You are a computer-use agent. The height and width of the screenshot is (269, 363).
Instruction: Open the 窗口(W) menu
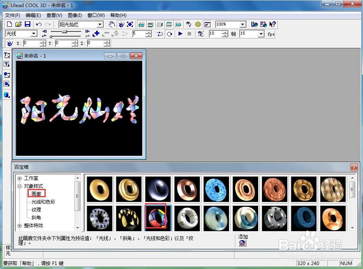[x=96, y=15]
